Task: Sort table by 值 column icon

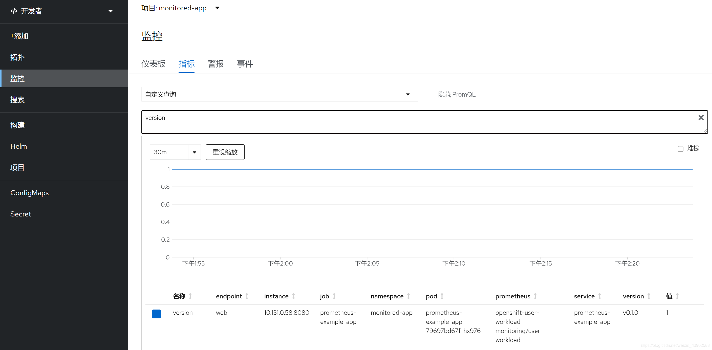Action: (x=677, y=296)
